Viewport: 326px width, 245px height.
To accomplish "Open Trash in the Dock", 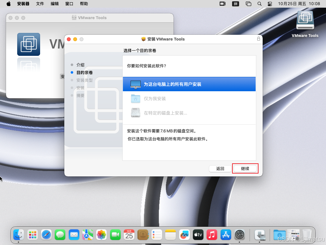I will tap(307, 235).
